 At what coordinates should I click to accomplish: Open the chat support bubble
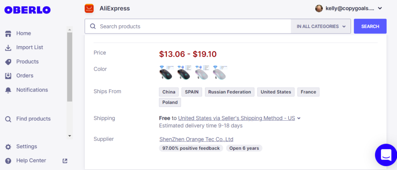[x=386, y=155]
